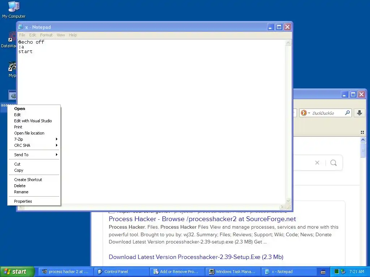Click the green system tray icon
370x277 pixels.
pyautogui.click(x=337, y=272)
